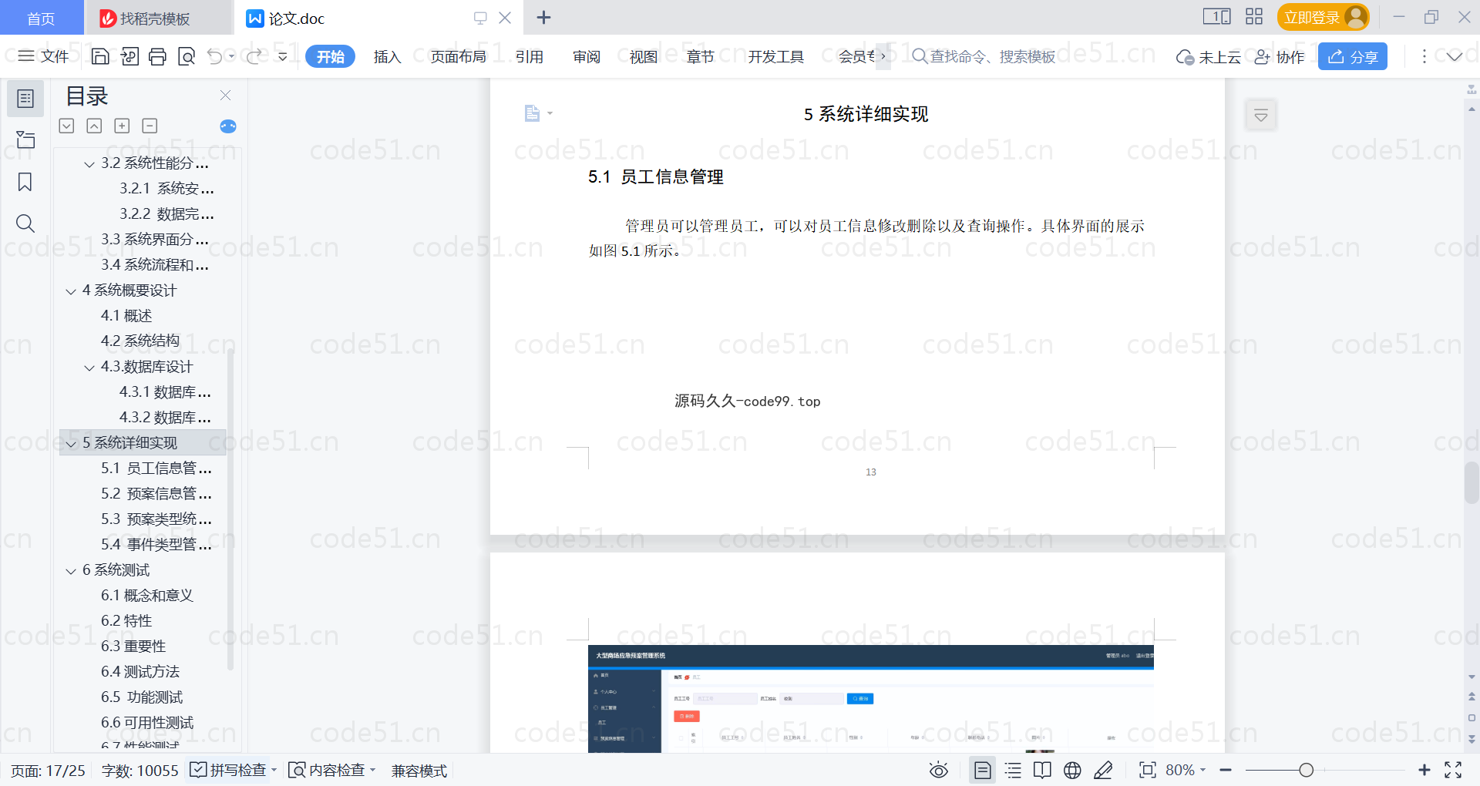Expand all outline levels icon

click(67, 126)
